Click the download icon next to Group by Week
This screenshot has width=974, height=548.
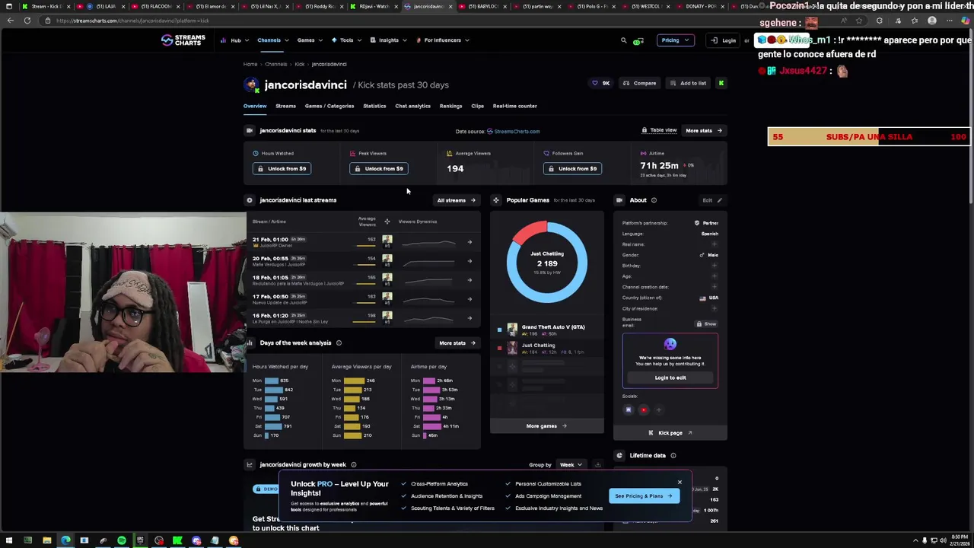[597, 465]
